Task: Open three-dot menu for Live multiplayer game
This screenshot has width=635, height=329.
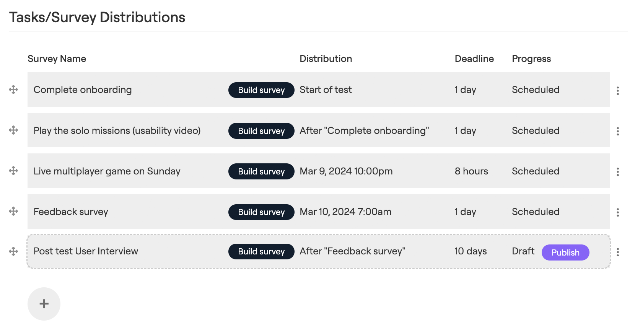Action: [618, 172]
